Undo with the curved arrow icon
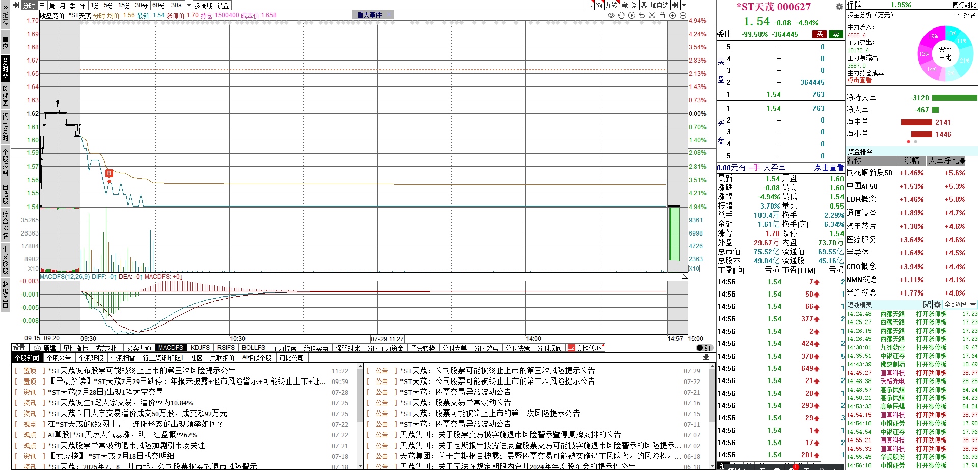 click(642, 15)
